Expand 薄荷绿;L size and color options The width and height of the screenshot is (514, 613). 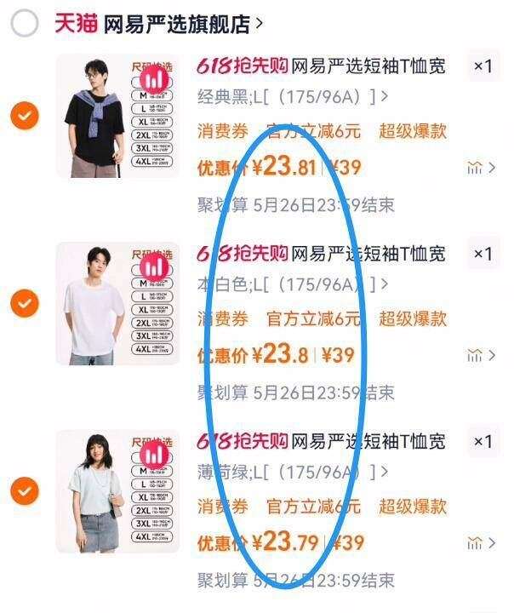point(293,472)
